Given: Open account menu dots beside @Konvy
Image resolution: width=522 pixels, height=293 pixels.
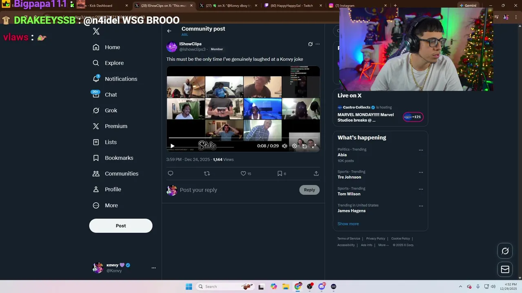Looking at the screenshot, I should click(x=154, y=268).
